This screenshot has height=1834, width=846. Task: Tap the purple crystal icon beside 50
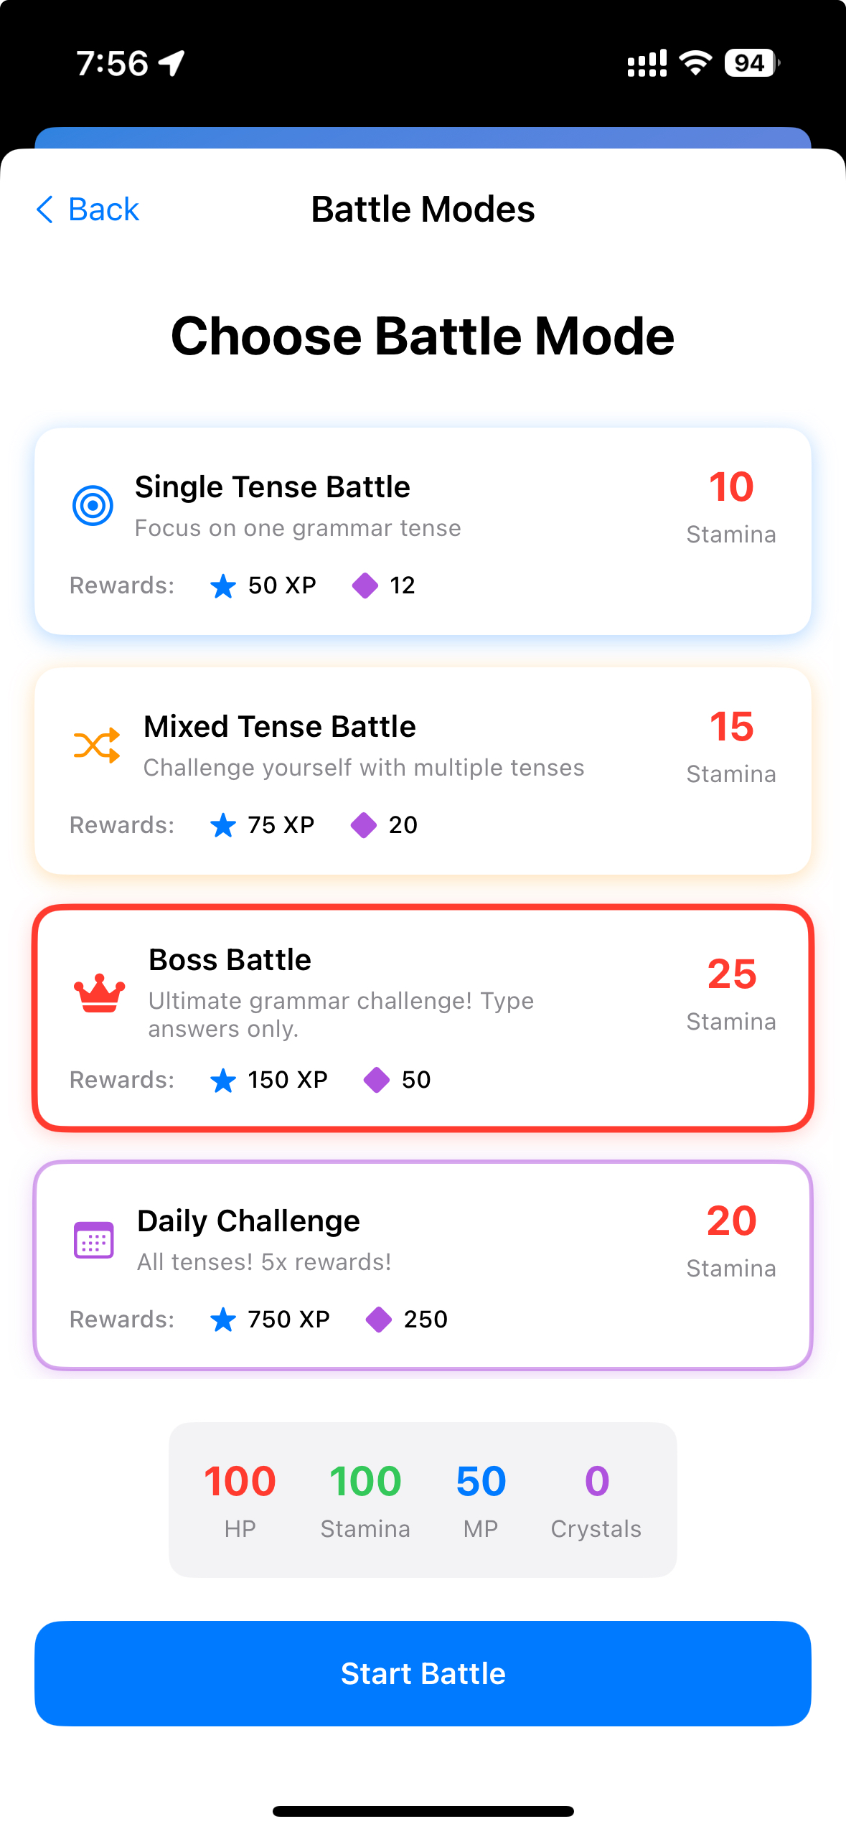[376, 1079]
